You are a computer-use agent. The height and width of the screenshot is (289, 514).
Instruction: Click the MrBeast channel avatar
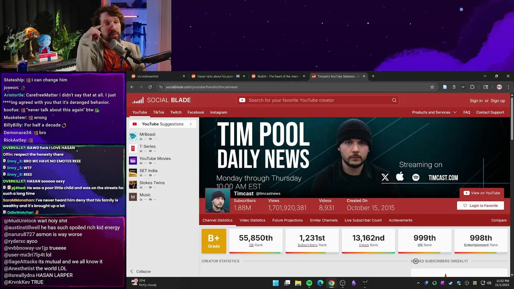point(133,136)
